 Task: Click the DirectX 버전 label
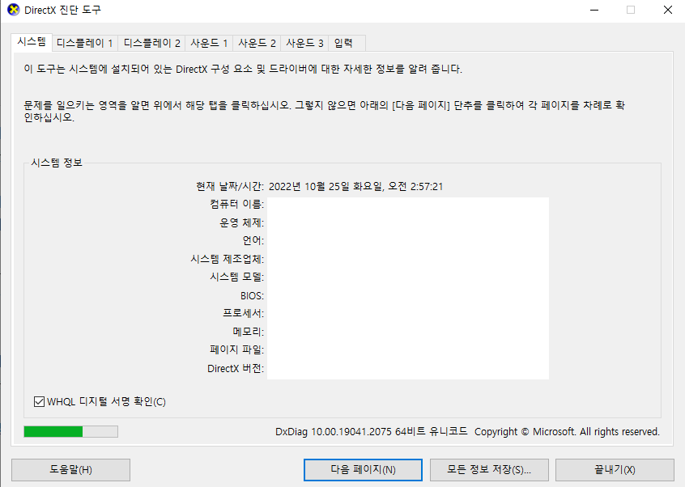pyautogui.click(x=236, y=368)
